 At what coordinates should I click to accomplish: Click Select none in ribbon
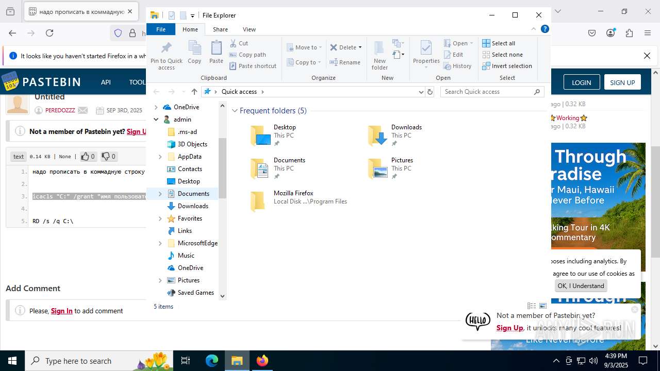[502, 55]
